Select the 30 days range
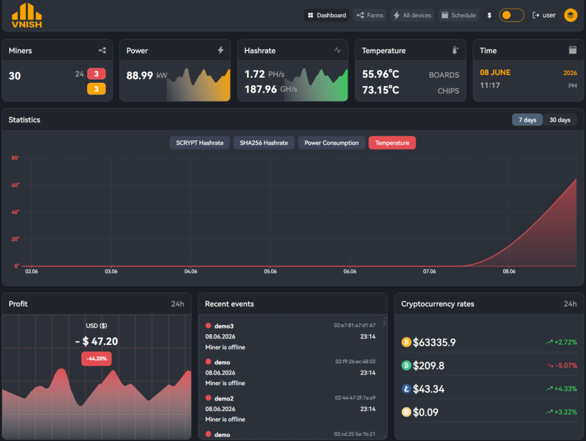The width and height of the screenshot is (586, 441). (x=560, y=120)
